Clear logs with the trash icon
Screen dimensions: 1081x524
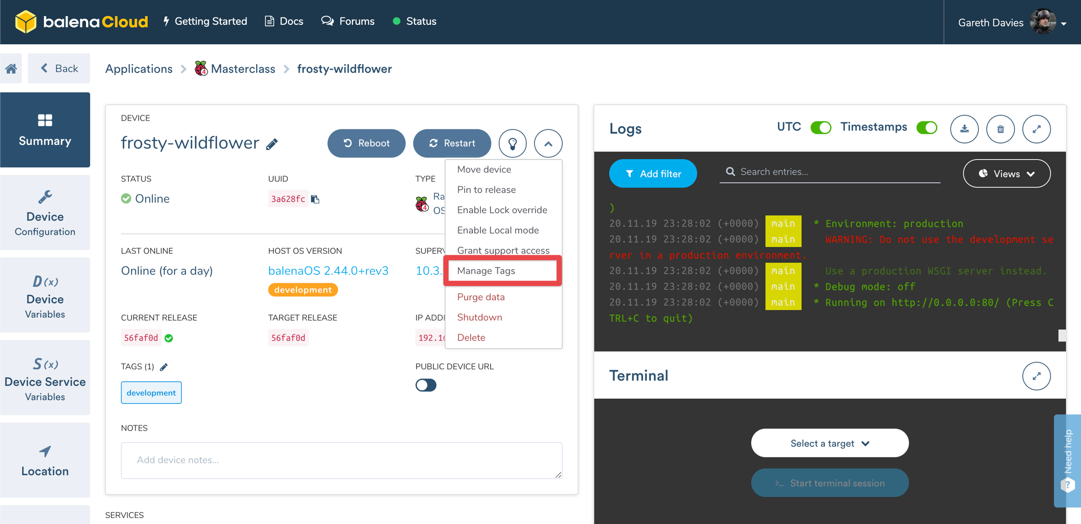[x=1000, y=129]
